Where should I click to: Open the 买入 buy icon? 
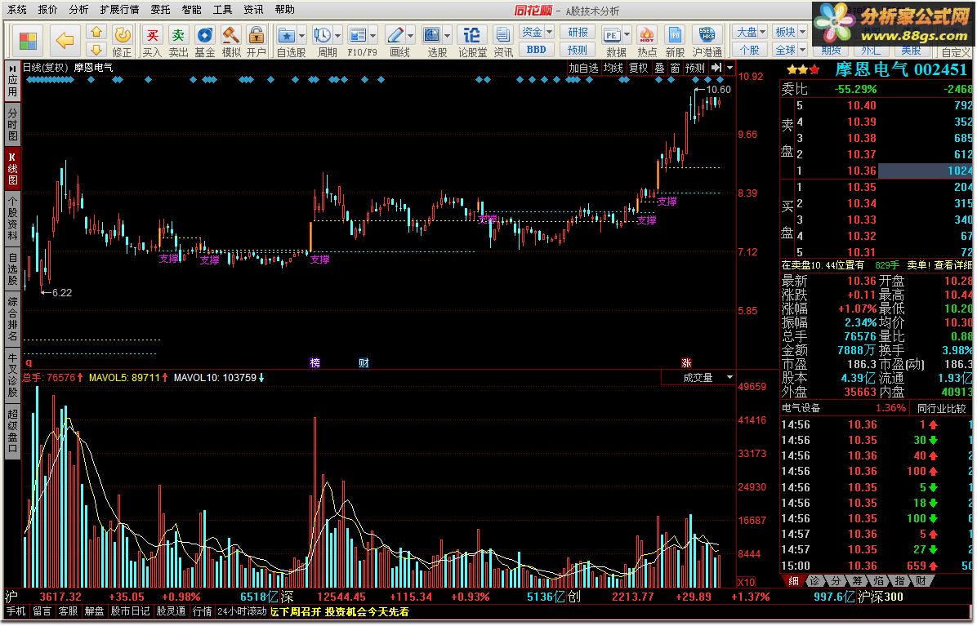tap(151, 35)
